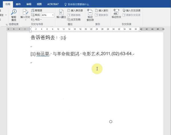The width and height of the screenshot is (171, 135).
Task: Click the 插入引文 insert citation icon
Action: [25, 12]
